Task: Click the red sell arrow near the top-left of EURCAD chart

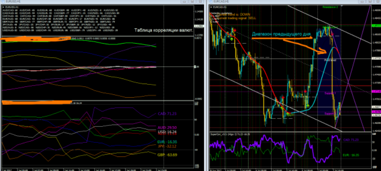Action: (235, 30)
